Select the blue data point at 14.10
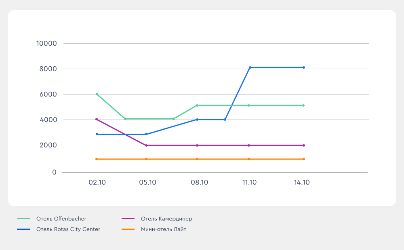Viewport: 404px width, 250px height. (304, 67)
